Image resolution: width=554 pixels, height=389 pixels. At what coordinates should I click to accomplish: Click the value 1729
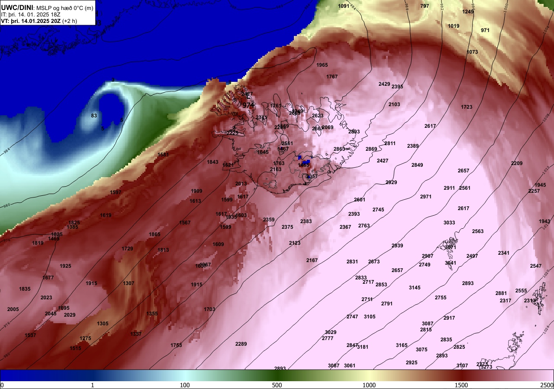point(127,249)
